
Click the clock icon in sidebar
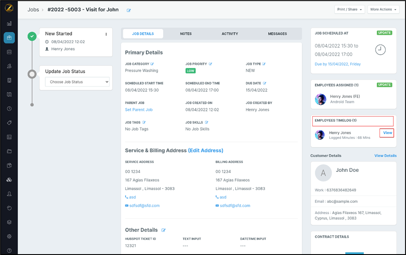[9, 109]
